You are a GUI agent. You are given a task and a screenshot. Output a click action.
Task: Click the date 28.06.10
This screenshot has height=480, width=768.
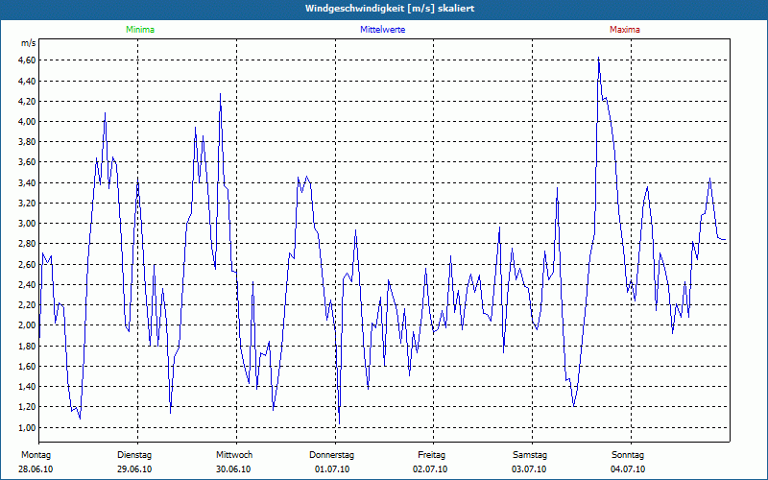[x=36, y=469]
